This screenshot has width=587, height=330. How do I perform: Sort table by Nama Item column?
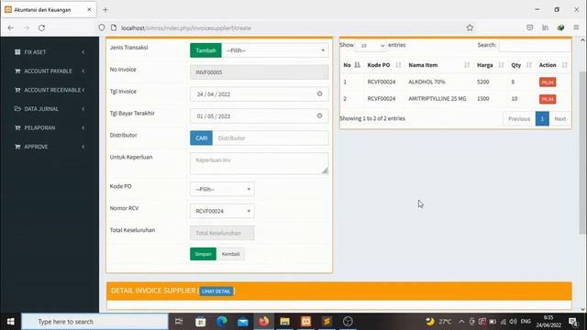(438, 65)
